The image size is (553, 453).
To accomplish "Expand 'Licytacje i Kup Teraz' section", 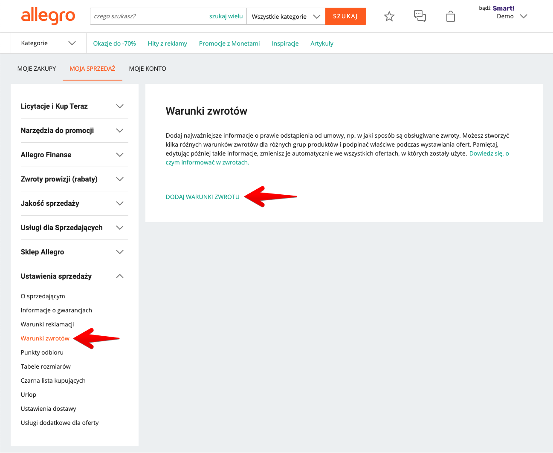I will (x=74, y=106).
